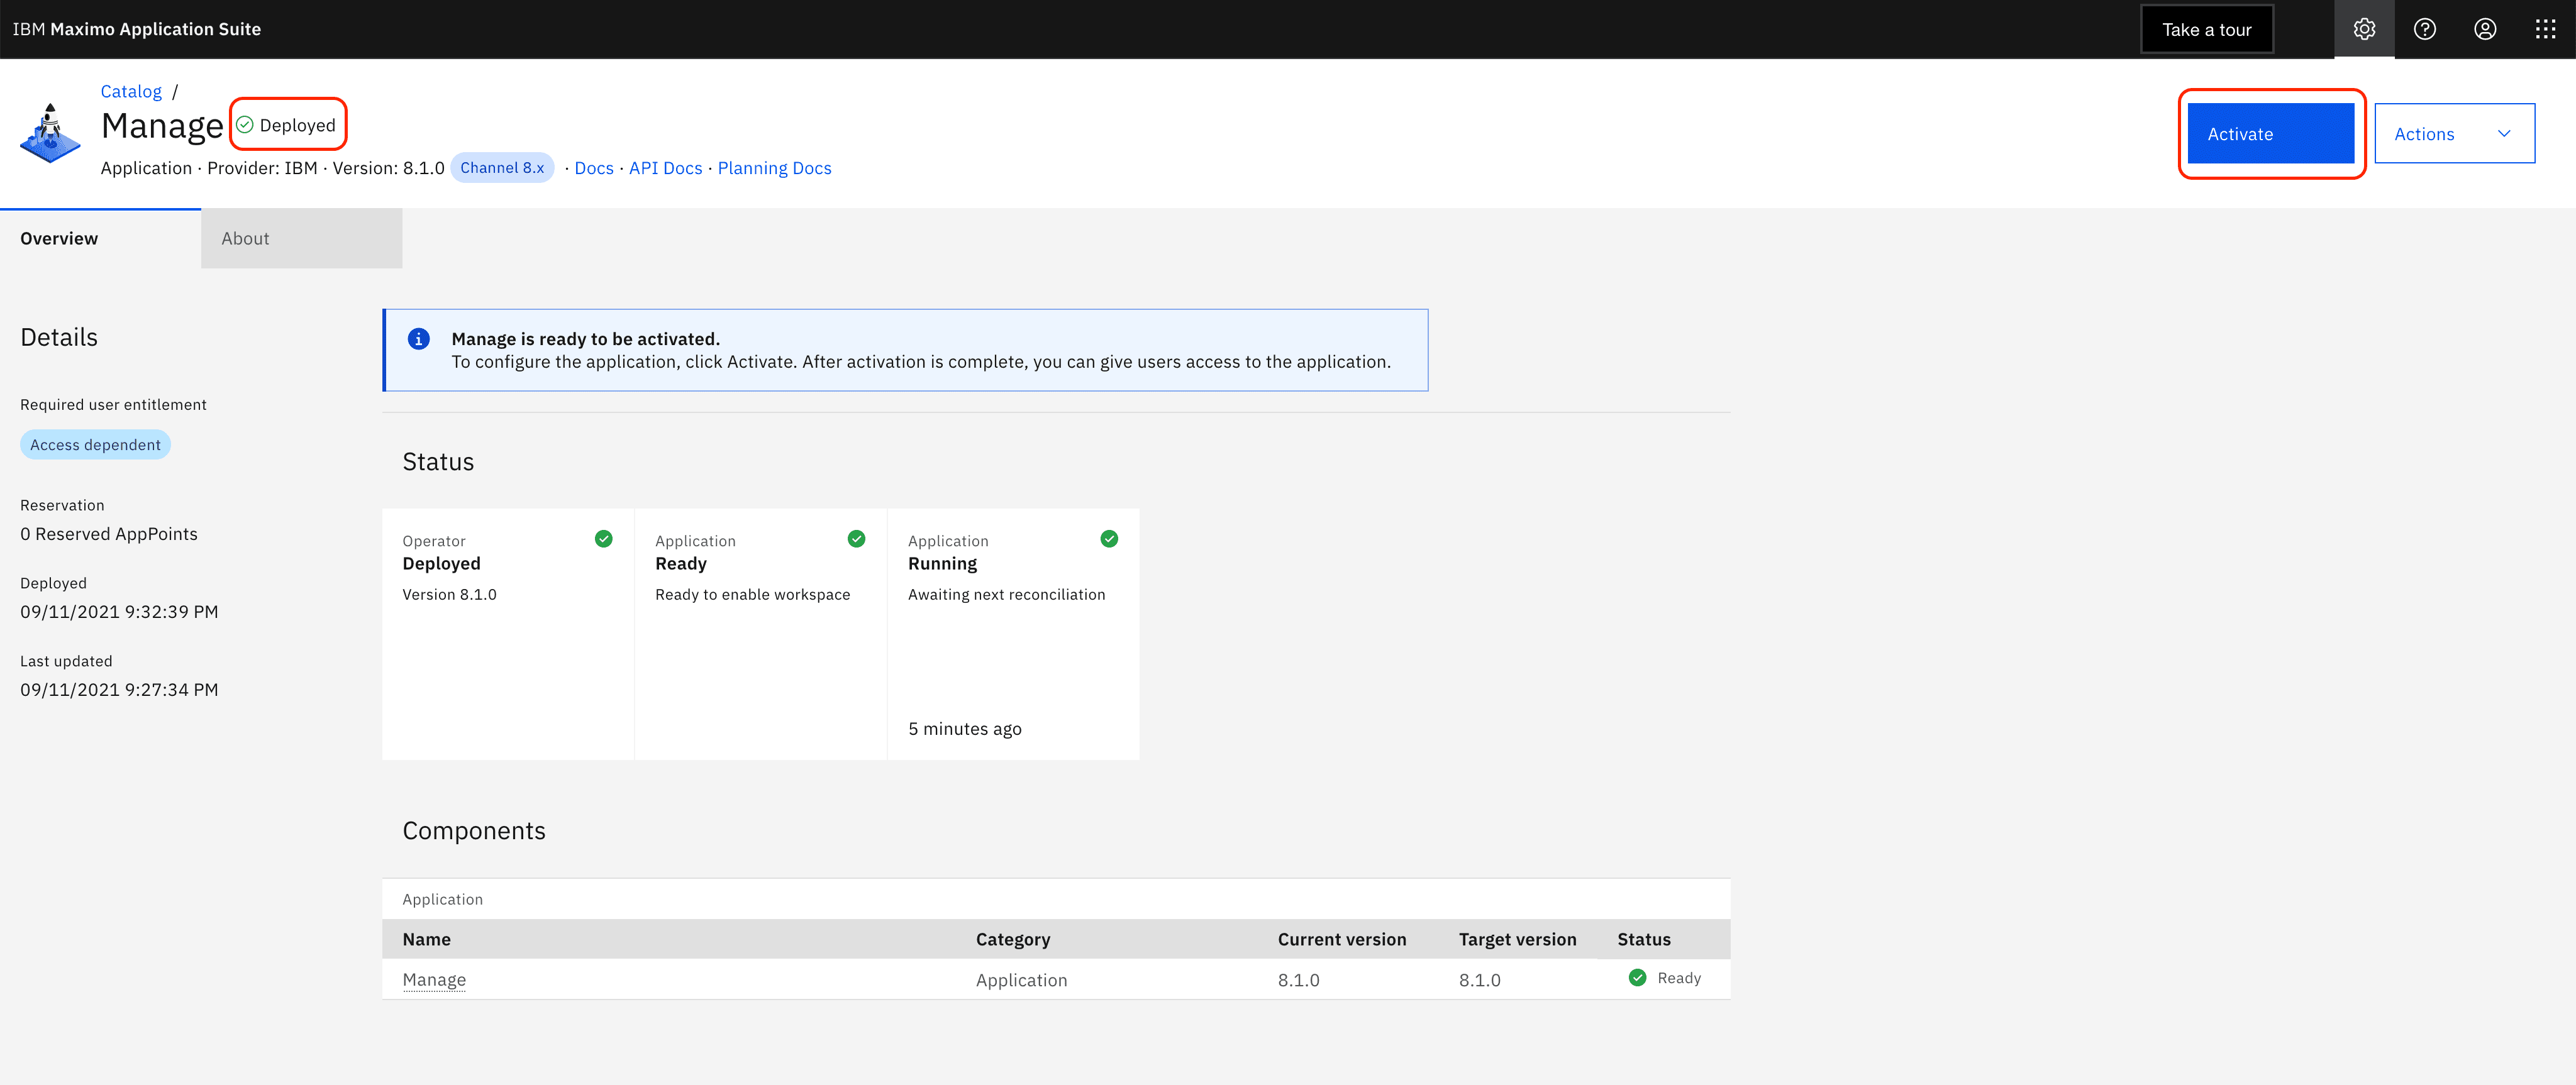Click the Manage link in components table
2576x1085 pixels.
[434, 980]
